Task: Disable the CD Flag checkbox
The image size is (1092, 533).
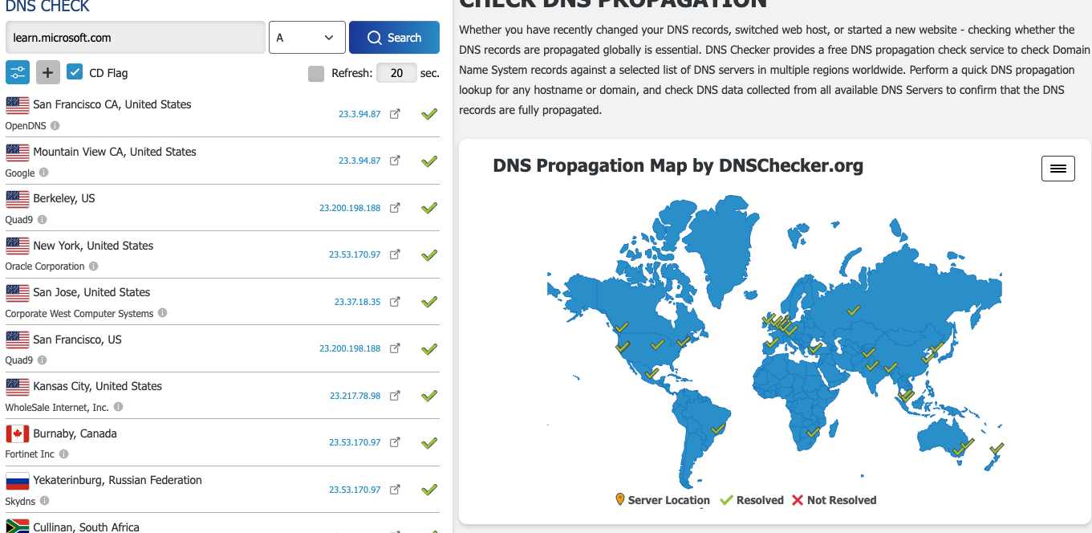Action: pos(75,71)
